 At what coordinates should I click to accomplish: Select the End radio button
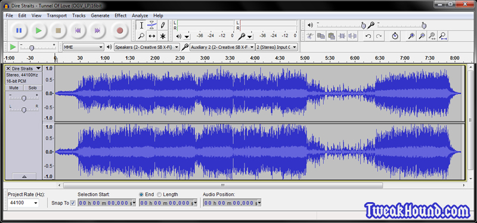tap(141, 194)
